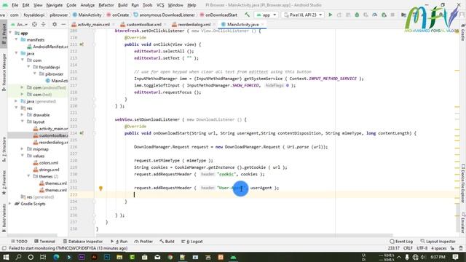Click editor horizontal scrollbar at bottom
Screen dimensions: 466x262
pos(244,234)
